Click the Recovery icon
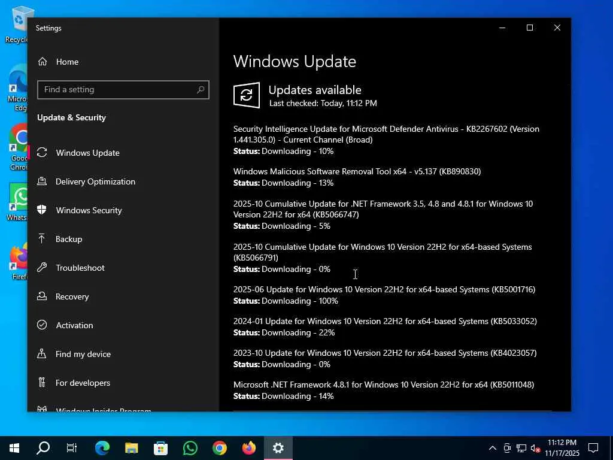 (43, 296)
